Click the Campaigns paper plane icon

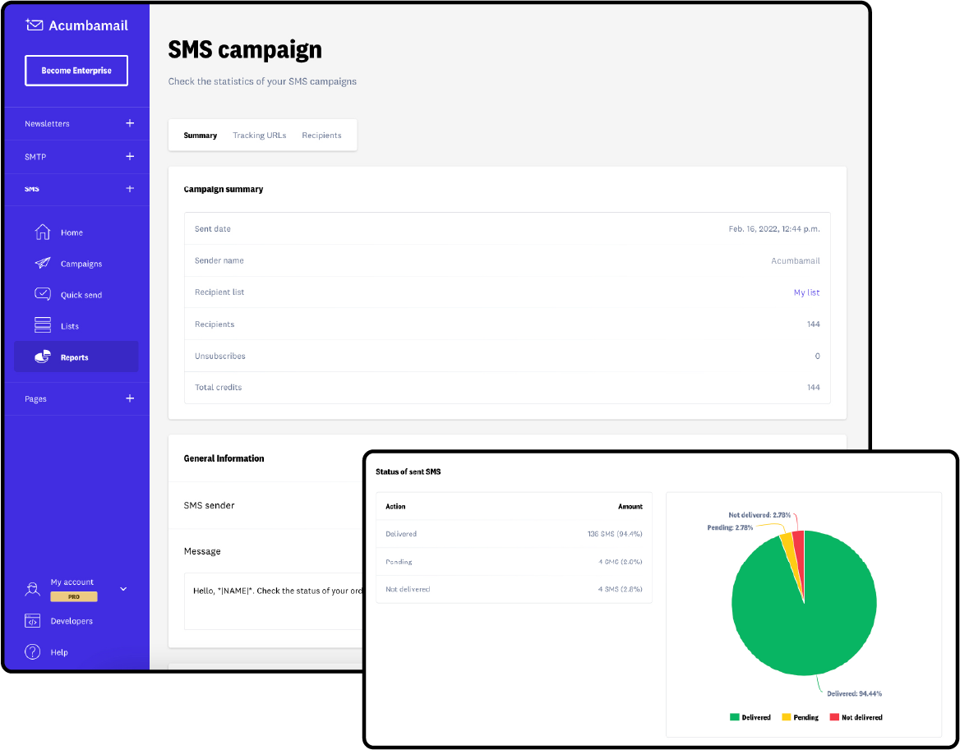(x=43, y=264)
